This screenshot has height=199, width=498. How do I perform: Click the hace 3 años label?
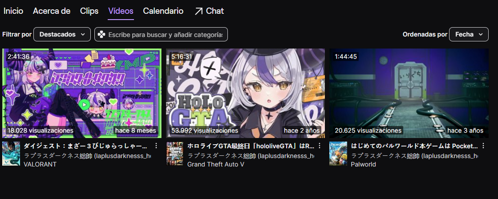(x=465, y=130)
